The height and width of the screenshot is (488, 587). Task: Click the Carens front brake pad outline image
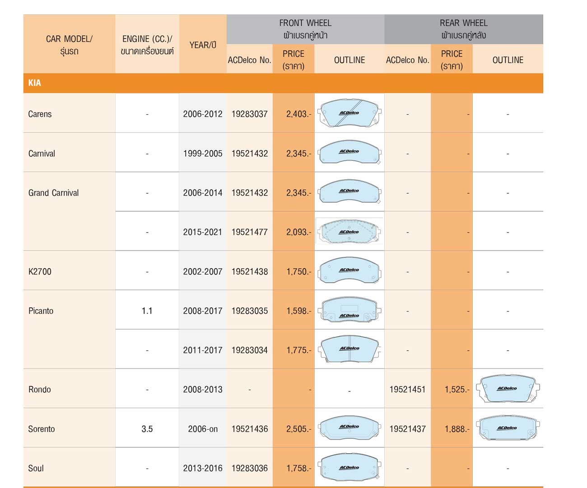click(349, 113)
